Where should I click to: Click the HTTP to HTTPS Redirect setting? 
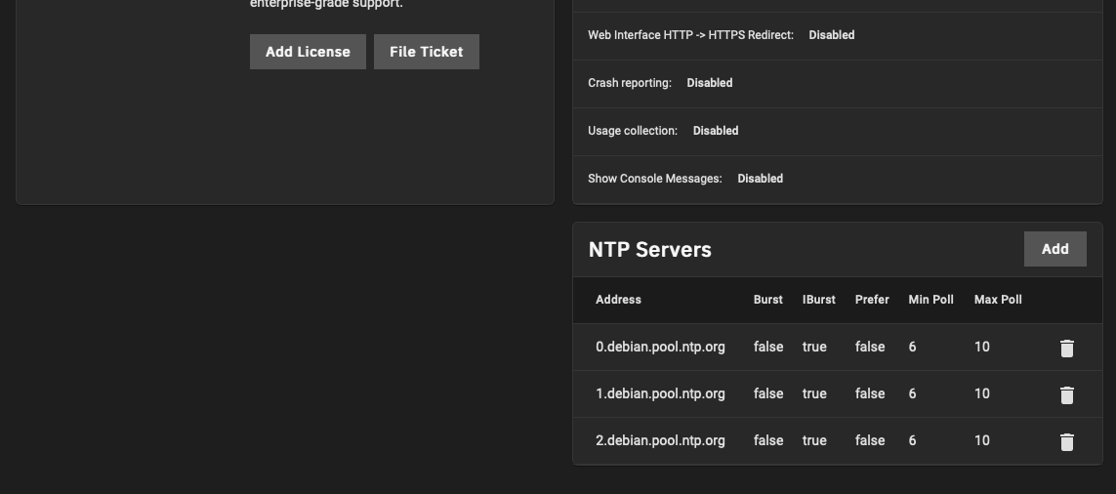(x=721, y=35)
